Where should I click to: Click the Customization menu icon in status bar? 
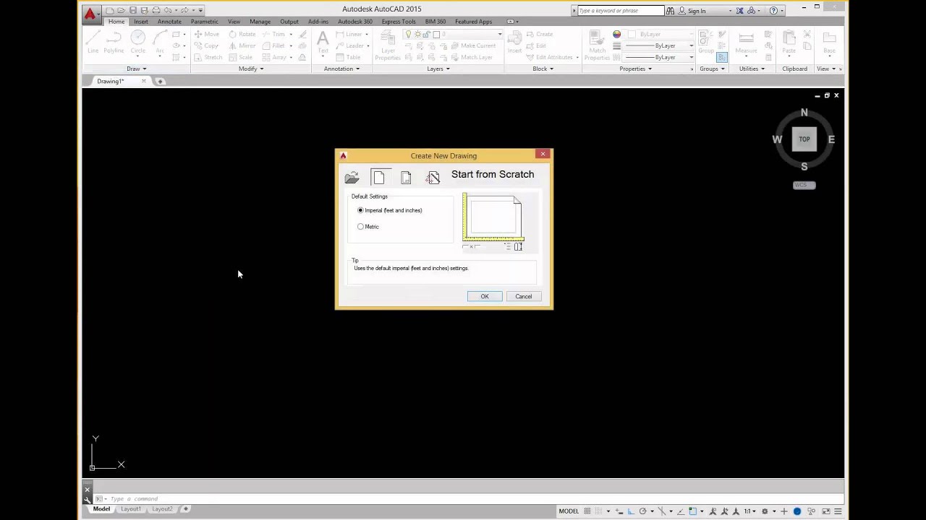[x=838, y=511]
